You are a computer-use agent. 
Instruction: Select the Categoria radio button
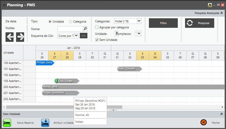pyautogui.click(x=71, y=22)
